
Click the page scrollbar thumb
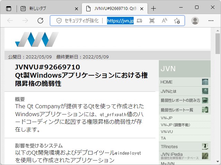tap(218, 44)
